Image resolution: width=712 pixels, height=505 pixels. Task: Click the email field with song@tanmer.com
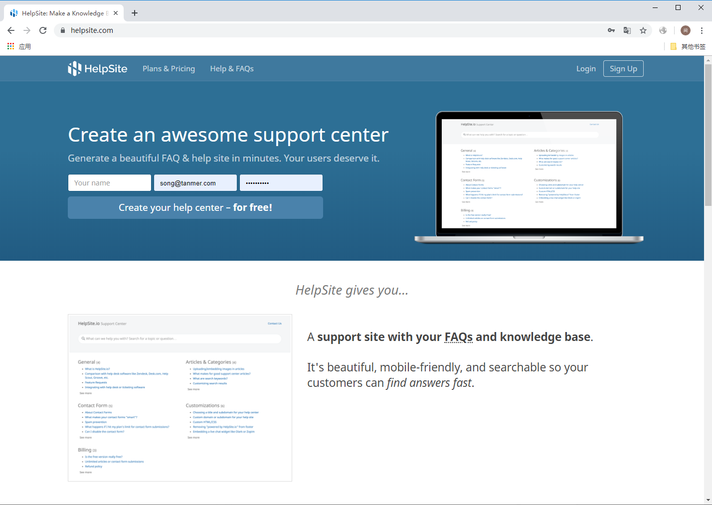(195, 183)
